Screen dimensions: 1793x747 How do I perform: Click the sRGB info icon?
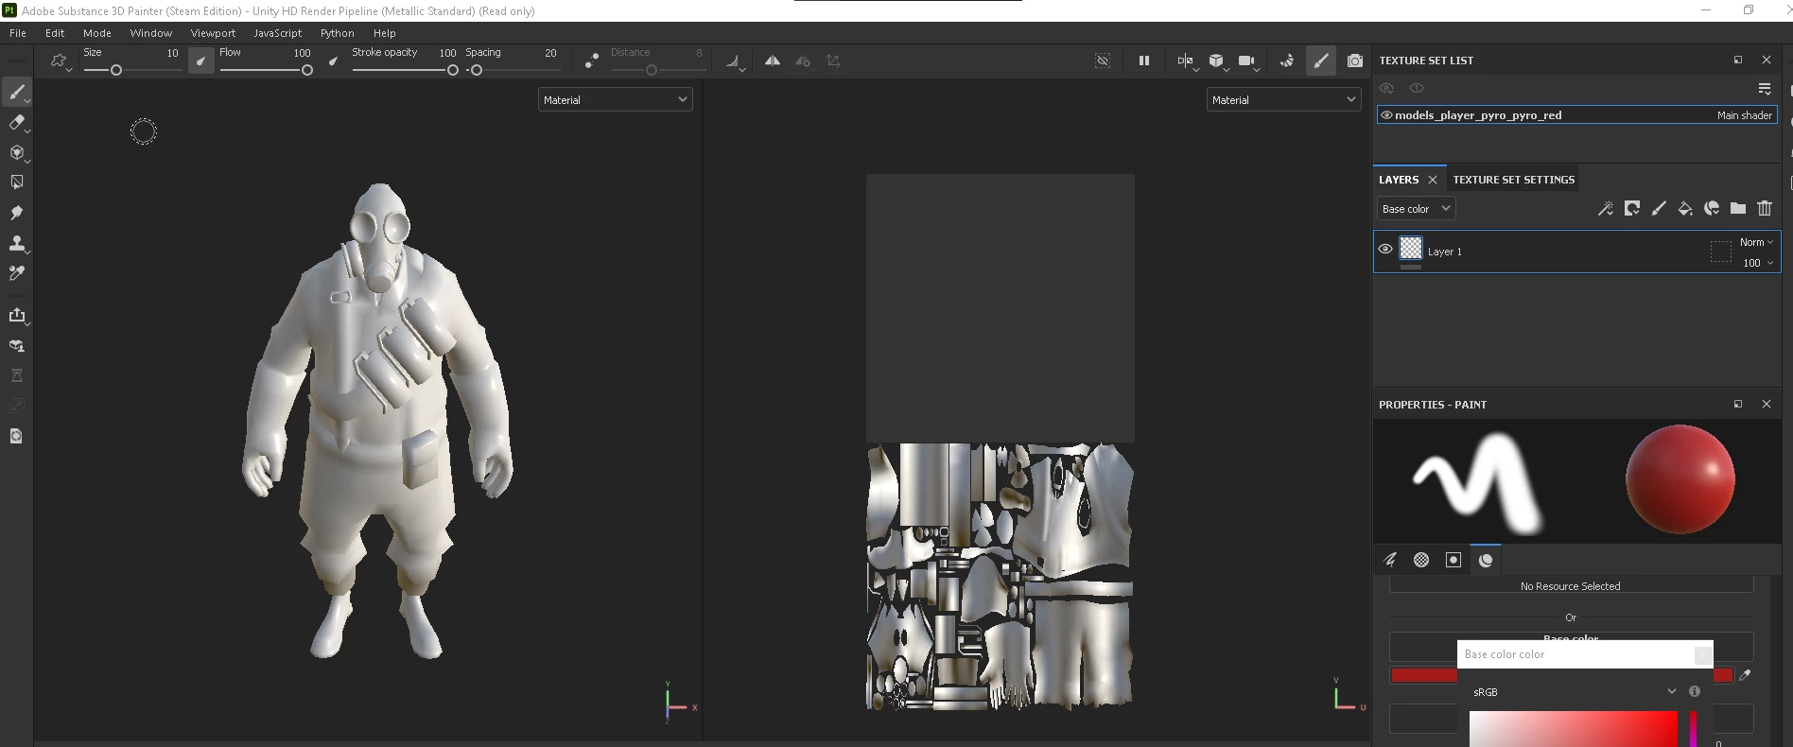[1695, 691]
